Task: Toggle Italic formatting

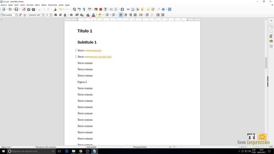Action: point(60,15)
